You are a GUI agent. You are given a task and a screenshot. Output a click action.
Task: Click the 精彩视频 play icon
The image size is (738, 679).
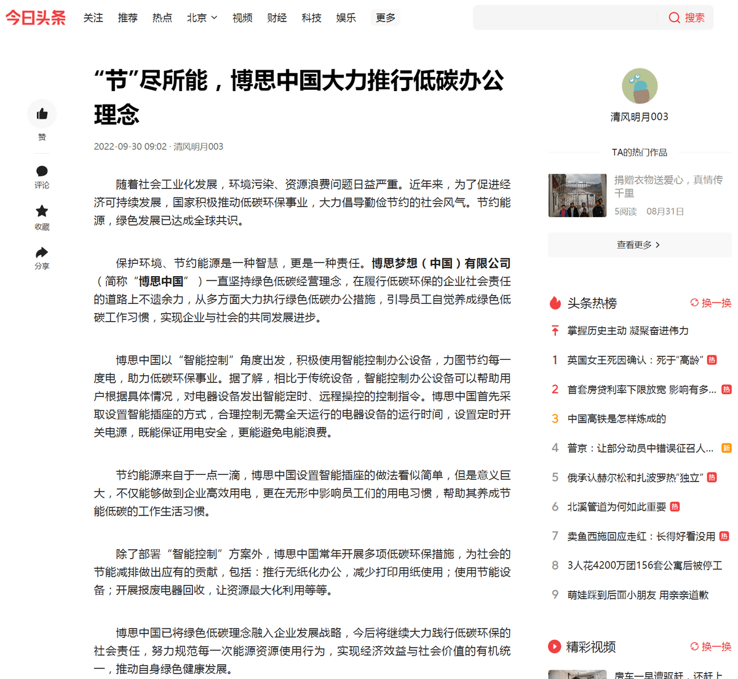click(x=555, y=646)
